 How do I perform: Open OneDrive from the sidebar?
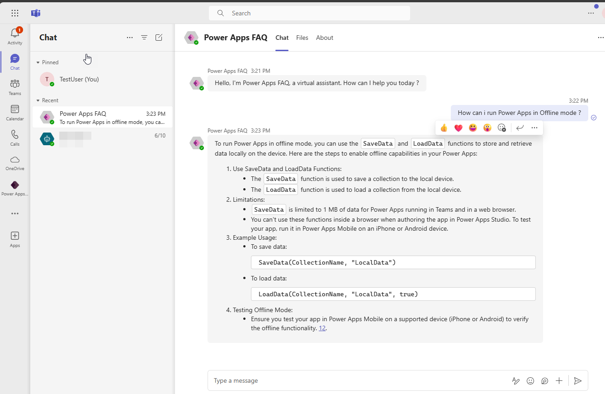coord(14,163)
